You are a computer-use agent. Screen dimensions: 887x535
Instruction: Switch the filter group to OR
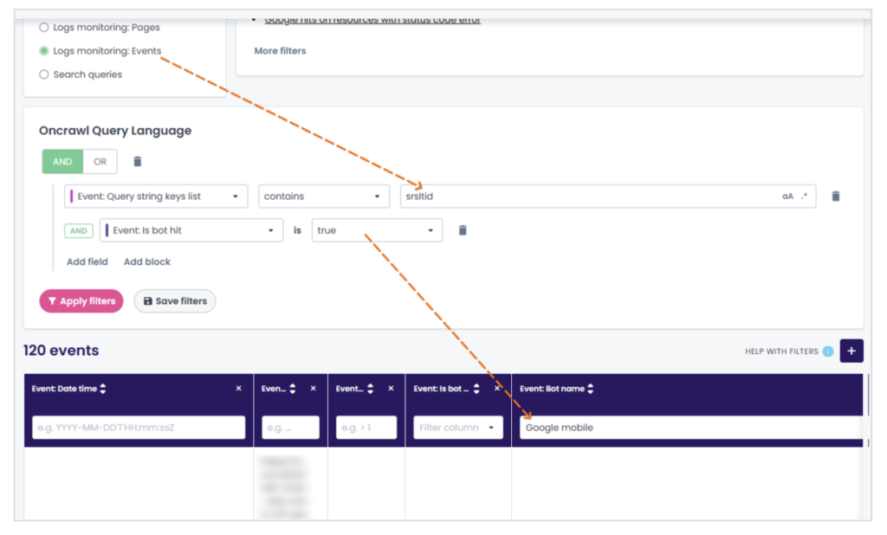(x=99, y=161)
